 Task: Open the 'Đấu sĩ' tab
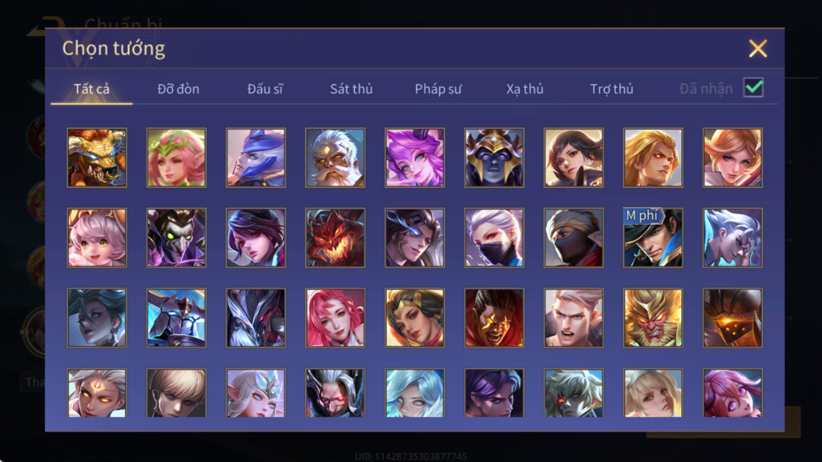265,89
